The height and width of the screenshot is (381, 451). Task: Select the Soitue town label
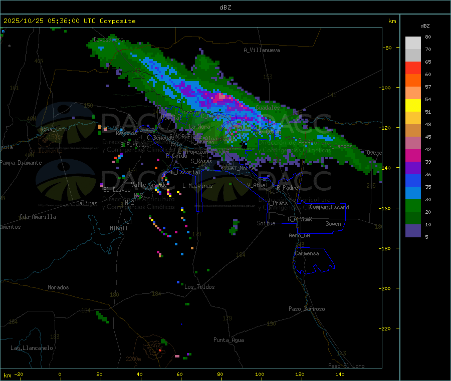[x=266, y=223]
